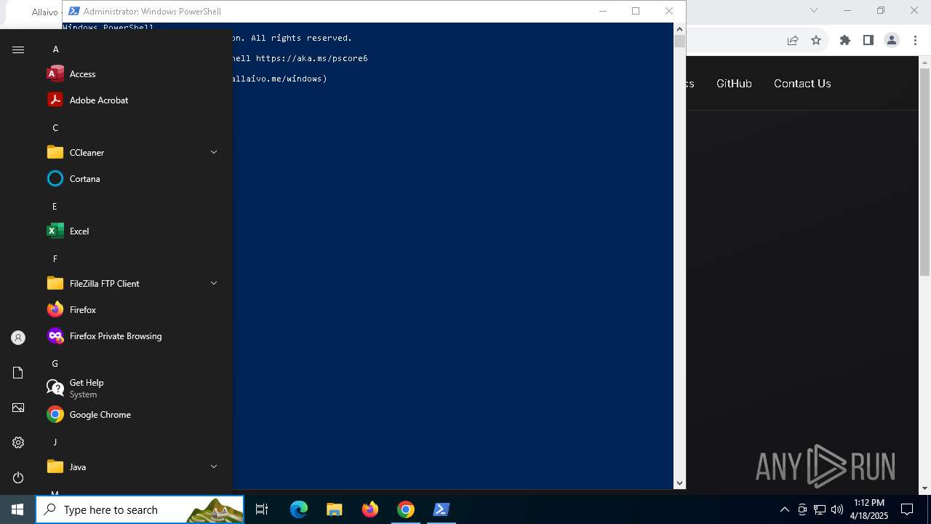Toggle the Start menu hamburger button

click(18, 49)
